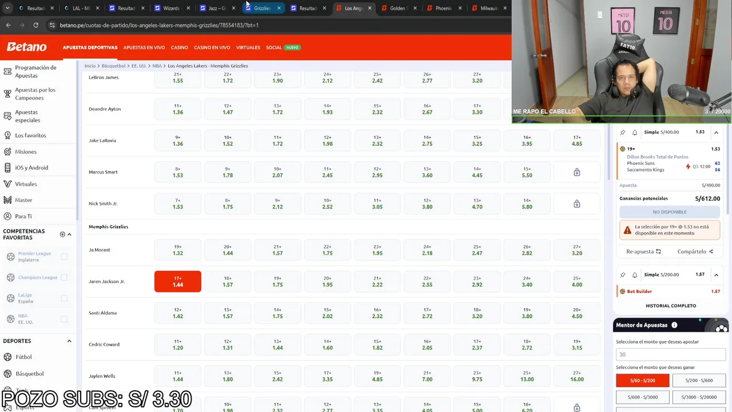Tick the LaLiga España checkbox
This screenshot has height=412, width=732.
pos(64,298)
